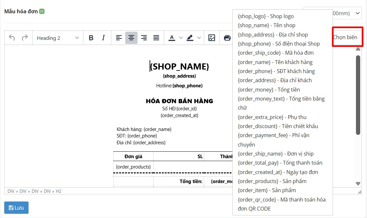Click the Lưu save button
Screen dimensions: 367x218
pyautogui.click(x=16, y=208)
